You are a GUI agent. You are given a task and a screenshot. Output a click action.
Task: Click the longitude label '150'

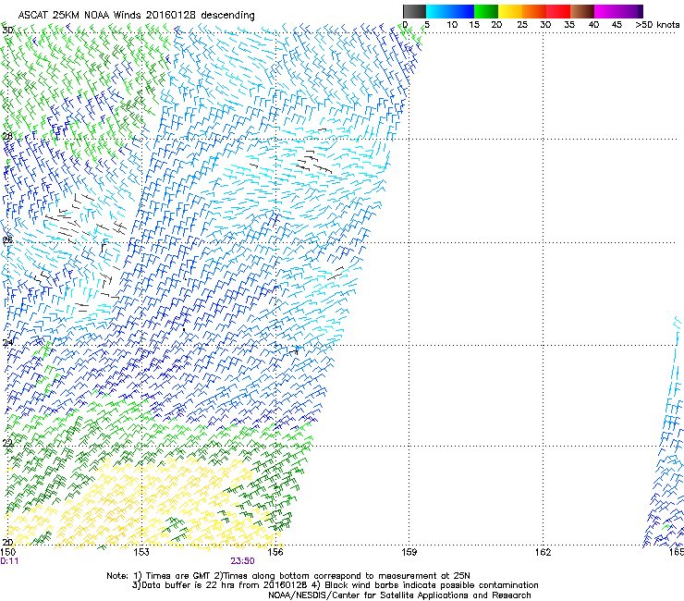(7, 552)
